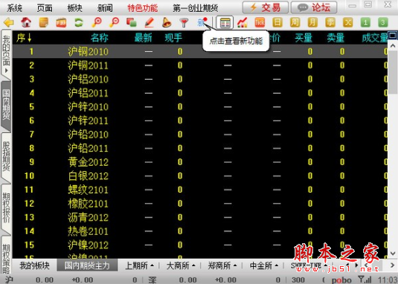Screen dimensions: 398x284
Task: Open the 新闻 menu
Action: tap(105, 8)
